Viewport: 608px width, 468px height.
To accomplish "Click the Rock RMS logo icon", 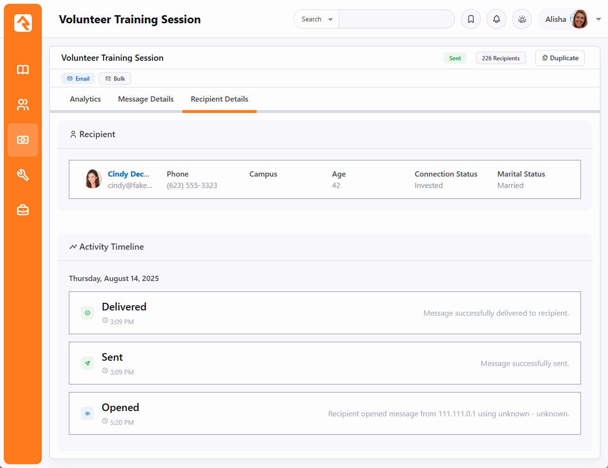I will pos(23,23).
